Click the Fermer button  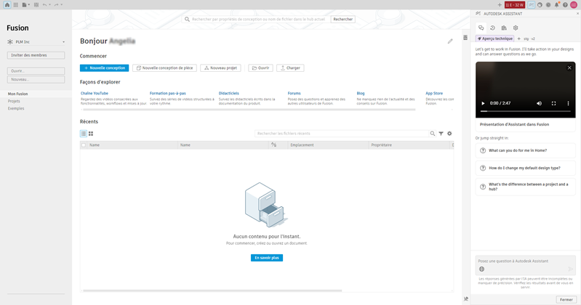point(566,299)
